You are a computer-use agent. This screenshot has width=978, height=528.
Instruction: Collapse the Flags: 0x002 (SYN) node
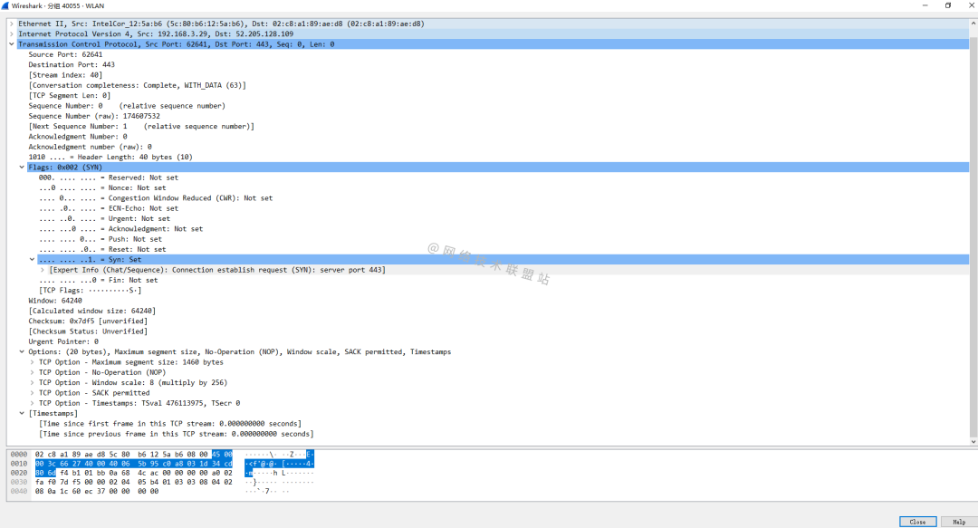[x=22, y=168]
